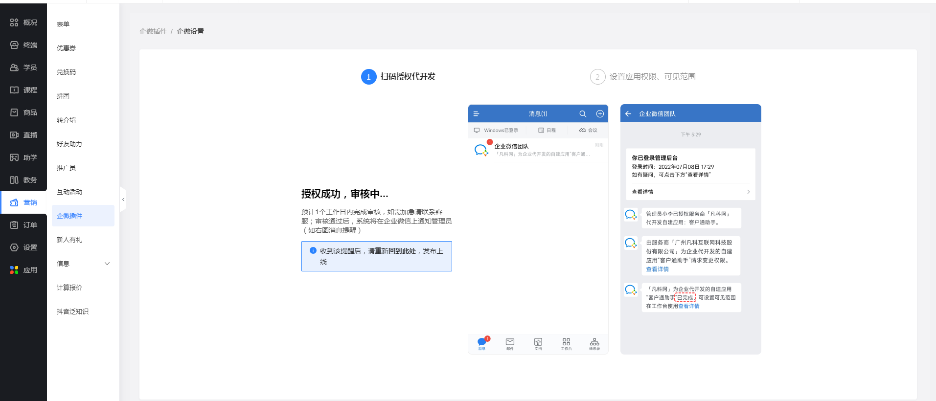The width and height of the screenshot is (936, 401).
Task: Open the 设置 settings gear icon
Action: (x=14, y=247)
